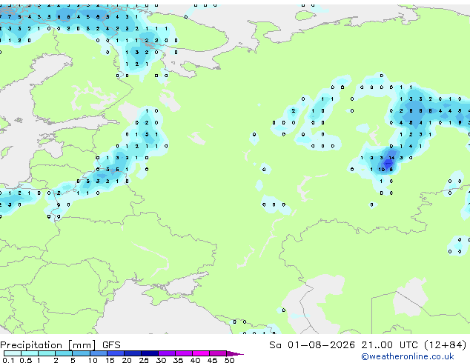The width and height of the screenshot is (470, 363).
Task: Select the 40–45 mm magenta swatch
Action: click(x=201, y=353)
